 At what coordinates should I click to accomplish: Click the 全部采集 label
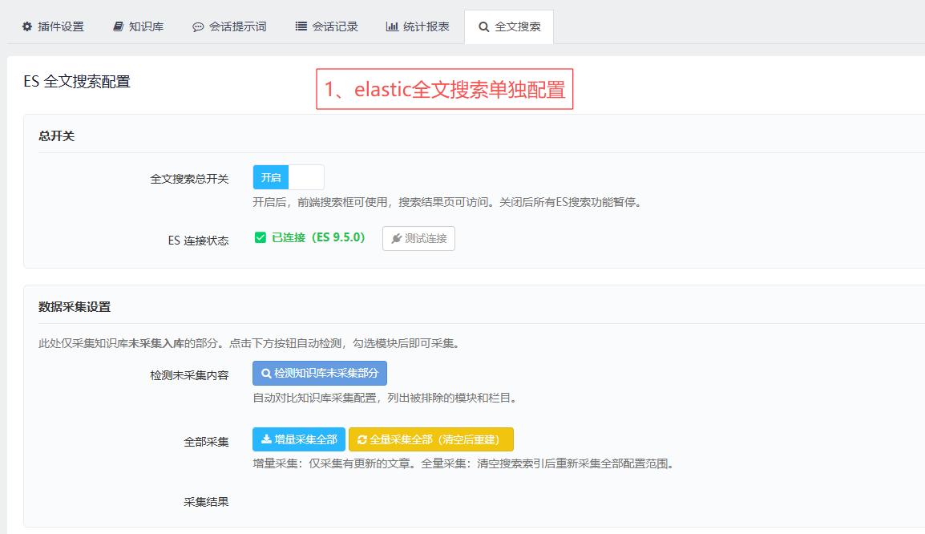coord(206,442)
